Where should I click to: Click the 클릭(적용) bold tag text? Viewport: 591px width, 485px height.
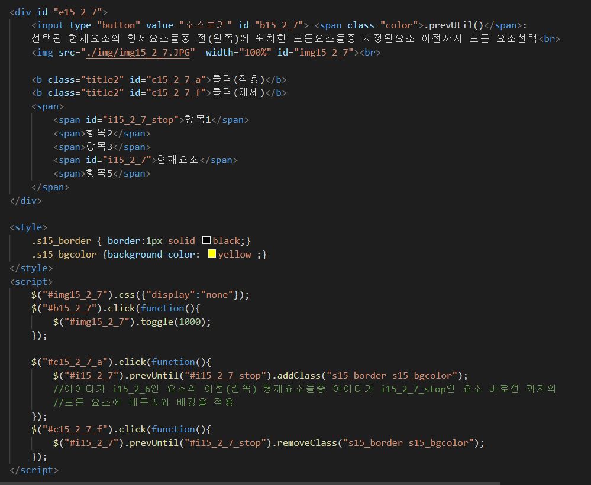click(238, 79)
